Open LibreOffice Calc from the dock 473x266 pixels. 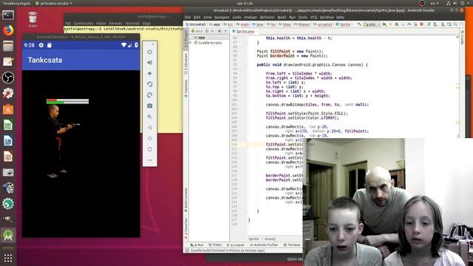tap(8, 125)
